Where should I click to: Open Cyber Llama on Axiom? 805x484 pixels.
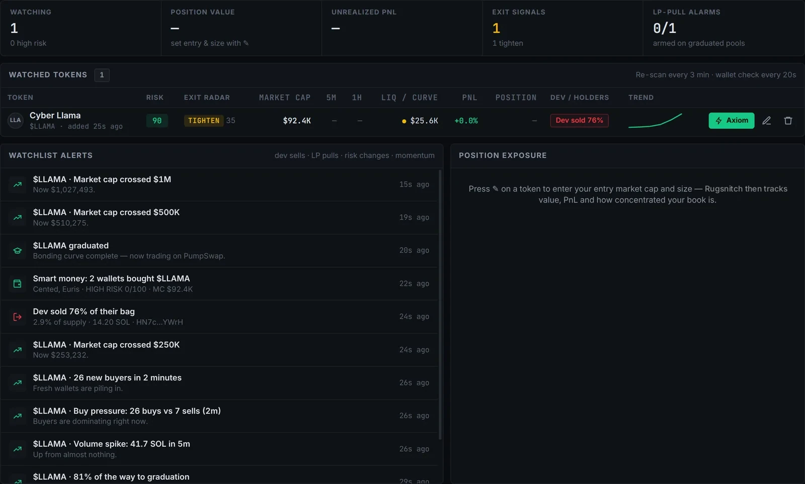[731, 121]
